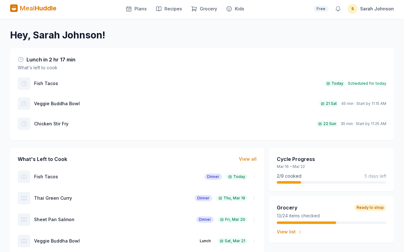Click the calendar icon in the Today badge
404x252 pixels.
click(328, 83)
